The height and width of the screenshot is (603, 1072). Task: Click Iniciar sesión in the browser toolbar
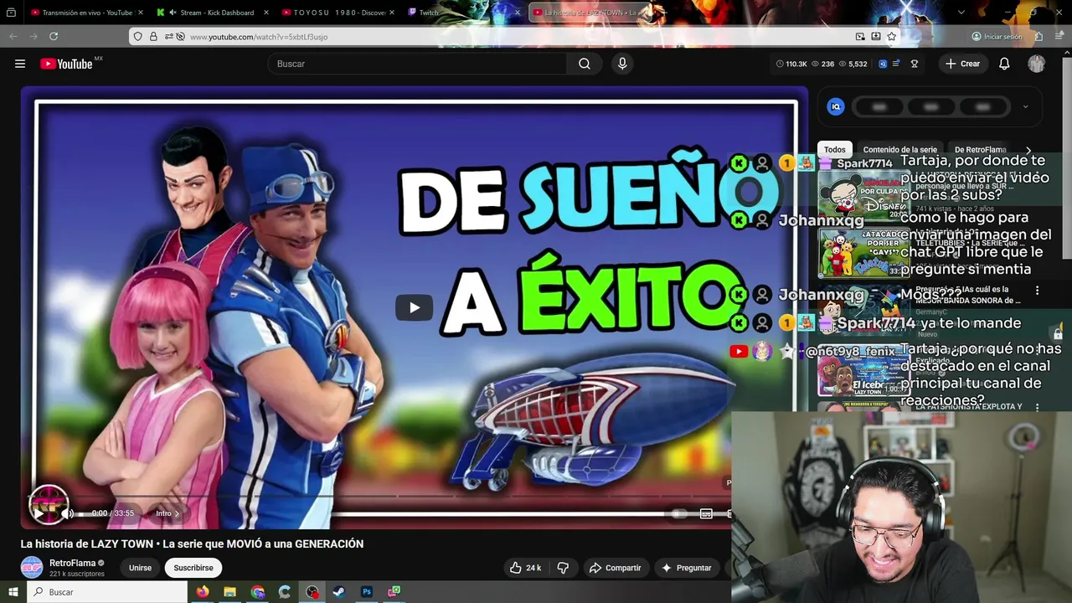coord(997,37)
